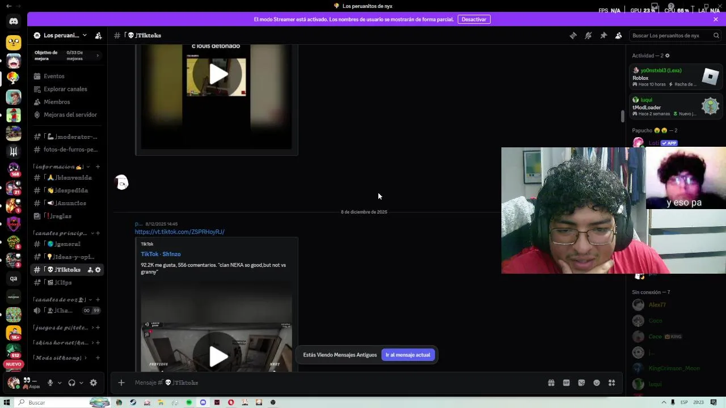Edit Tiktoks channel settings gear

coord(98,270)
